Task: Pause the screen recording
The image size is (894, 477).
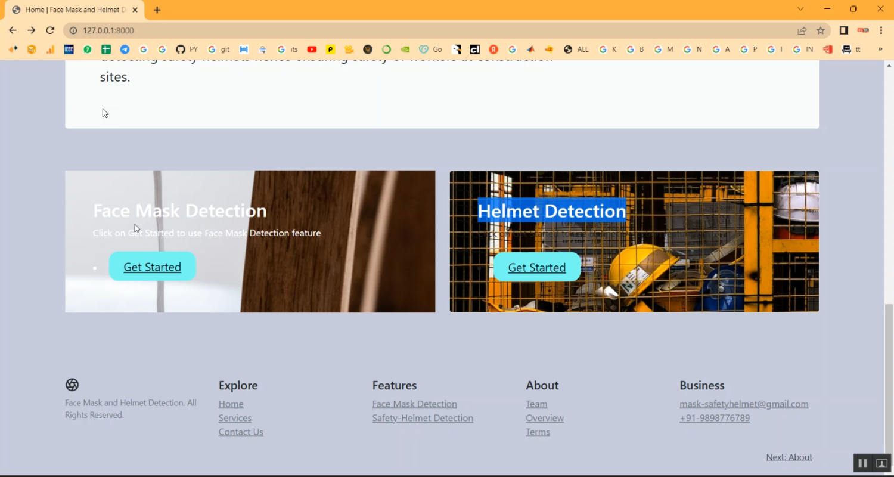Action: tap(862, 463)
